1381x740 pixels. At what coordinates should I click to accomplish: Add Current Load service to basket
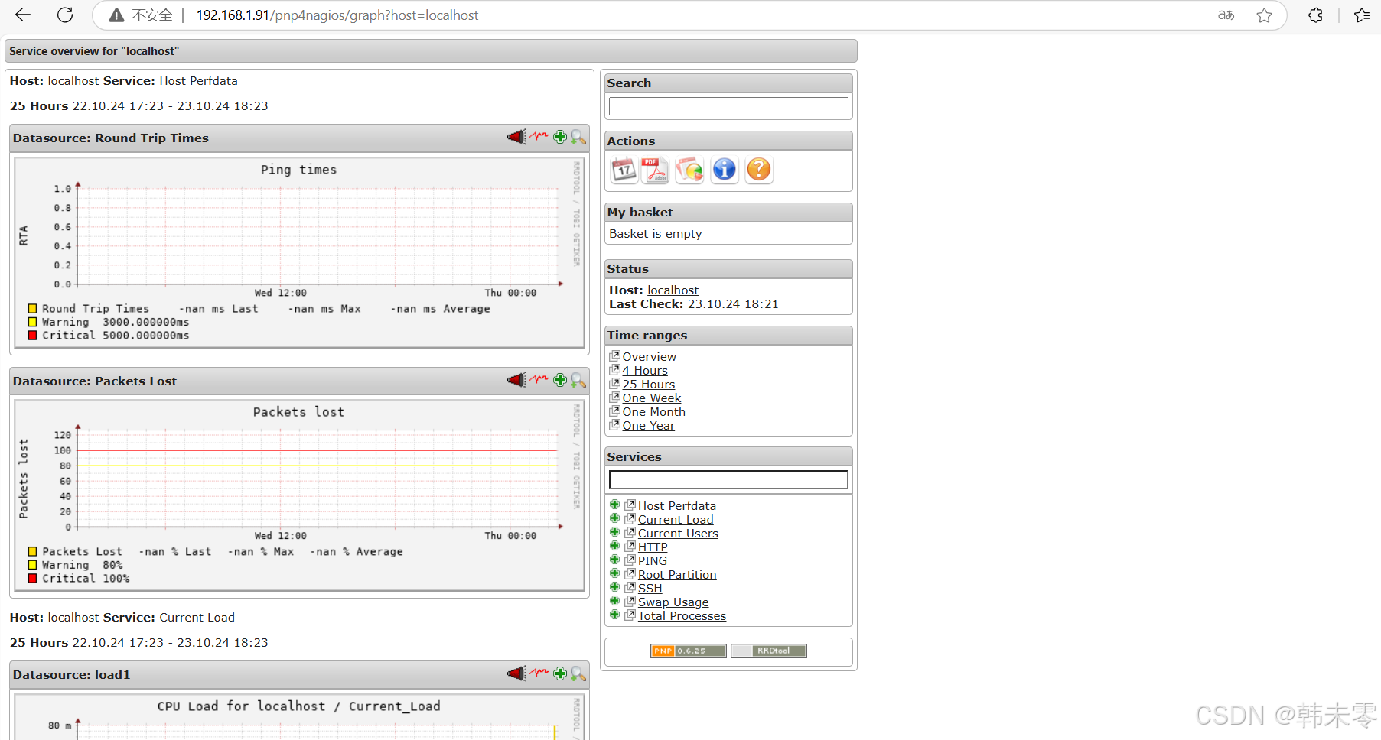(614, 518)
